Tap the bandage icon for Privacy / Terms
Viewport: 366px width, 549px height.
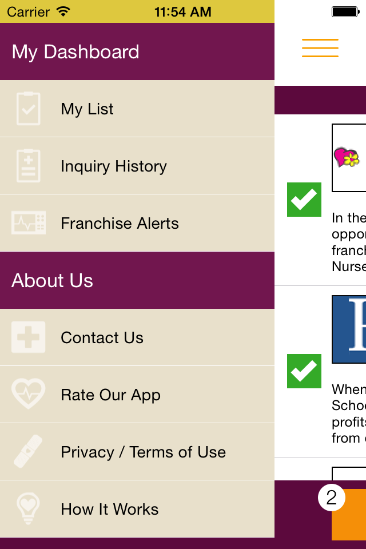29,452
